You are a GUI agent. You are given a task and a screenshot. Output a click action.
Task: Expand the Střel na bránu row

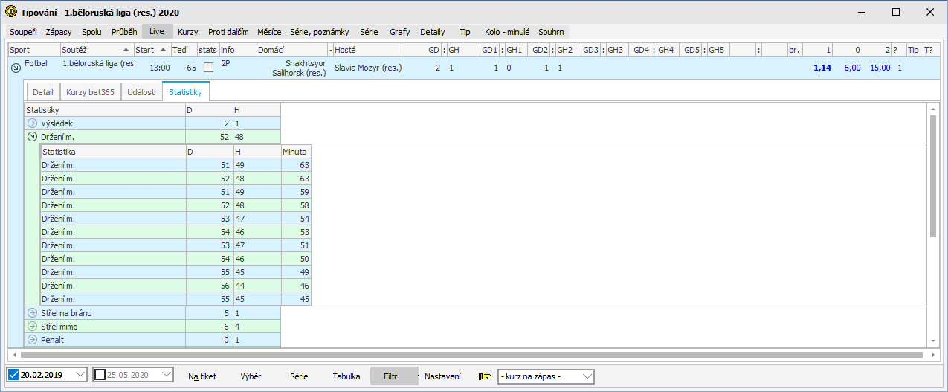tap(32, 313)
